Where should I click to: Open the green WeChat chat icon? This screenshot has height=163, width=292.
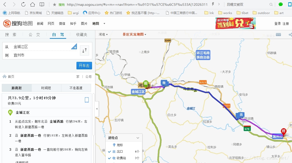point(281,5)
